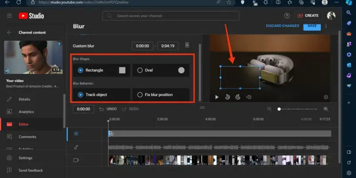
Task: Zoom in the timeline
Action: (326, 109)
